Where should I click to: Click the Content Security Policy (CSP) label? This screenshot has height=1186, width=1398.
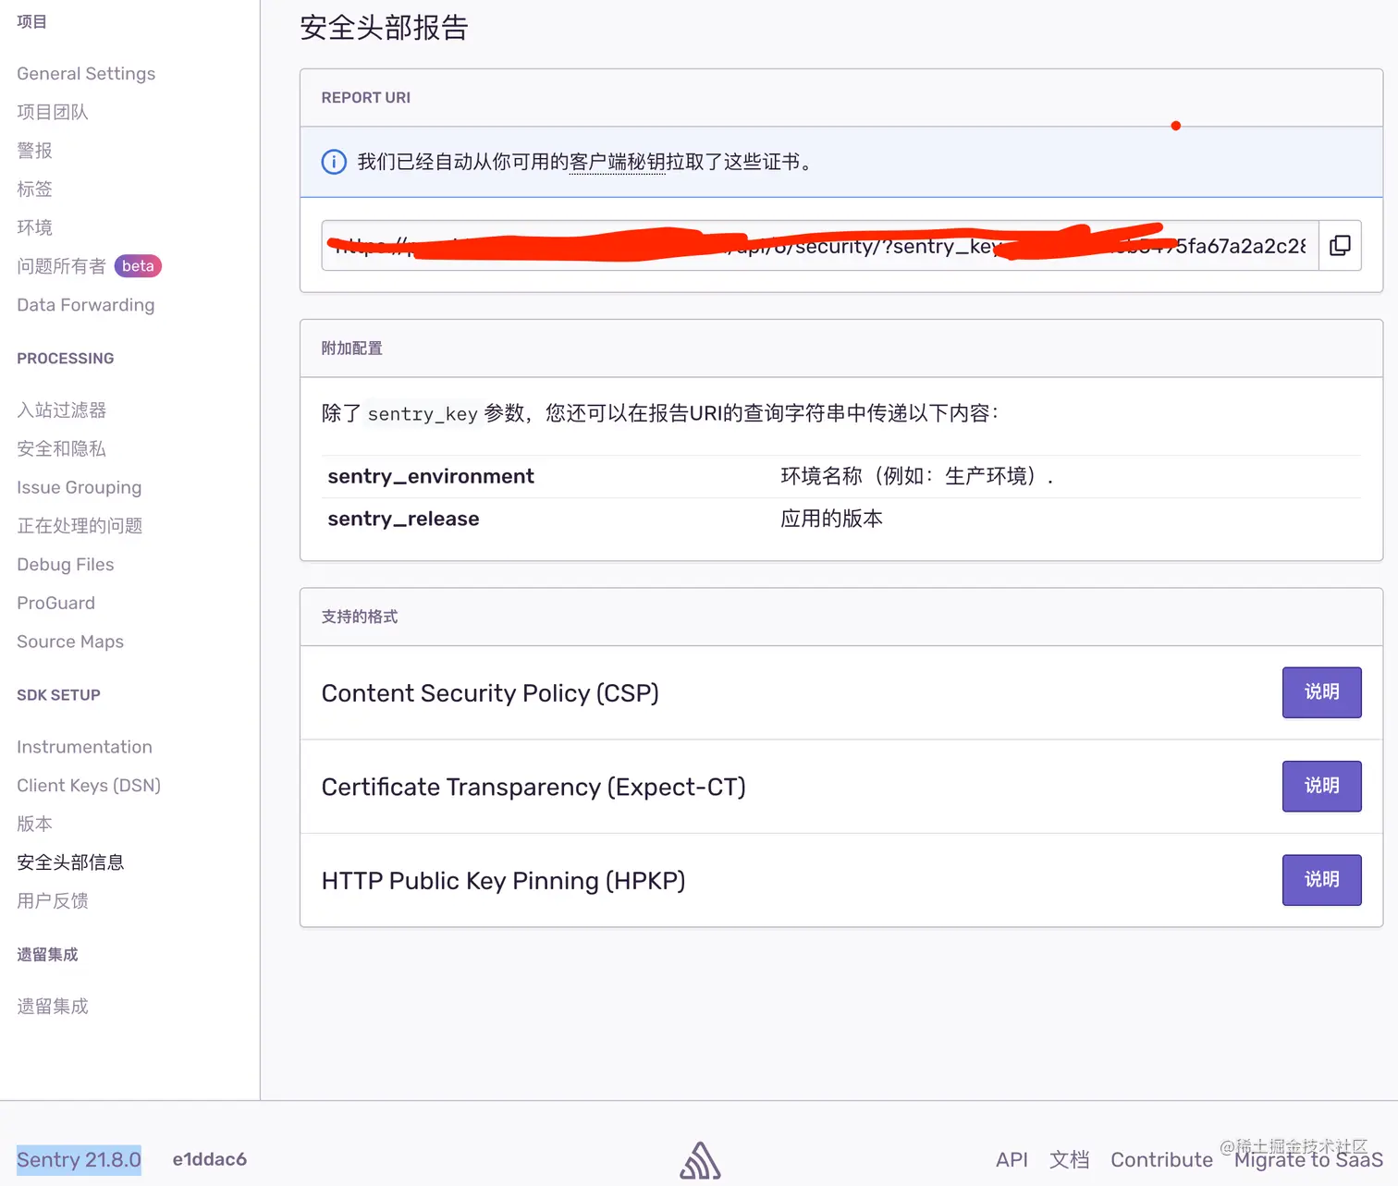[x=490, y=693]
